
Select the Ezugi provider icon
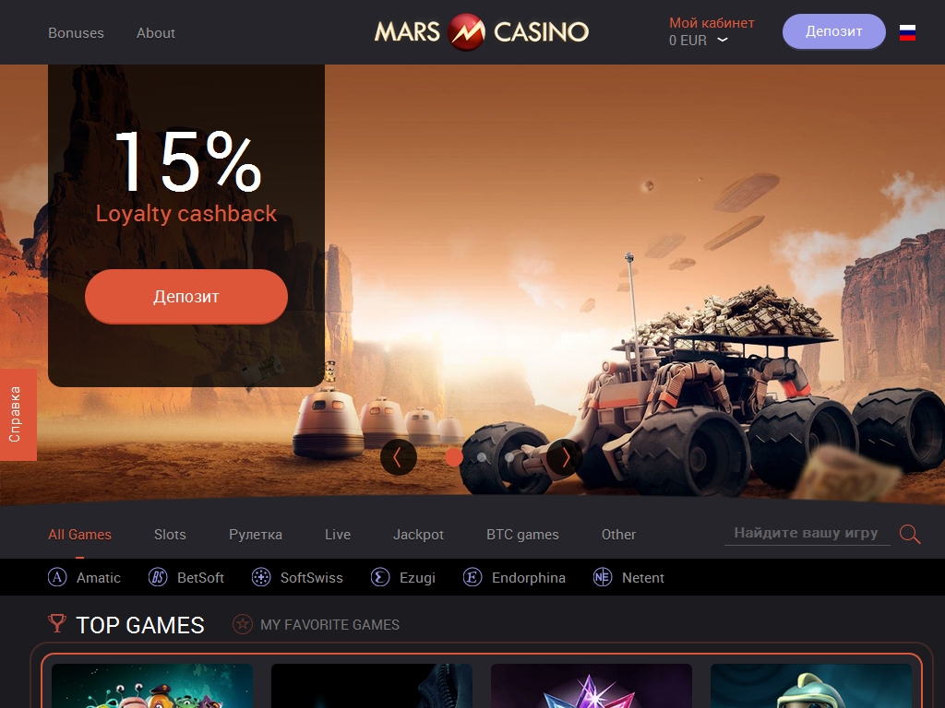pos(380,577)
